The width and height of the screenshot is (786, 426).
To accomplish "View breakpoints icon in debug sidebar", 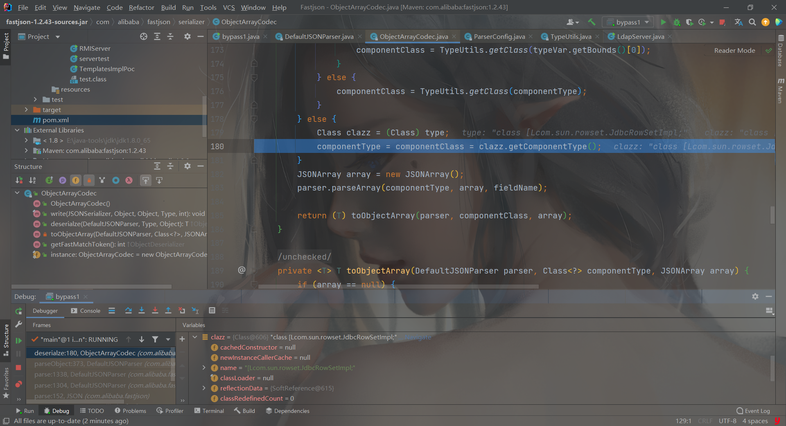I will tap(18, 384).
